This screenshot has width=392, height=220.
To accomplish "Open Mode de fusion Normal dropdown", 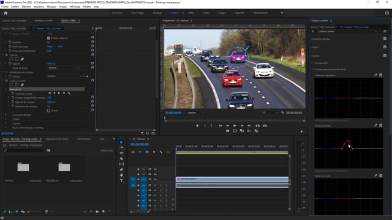I will 64,68.
